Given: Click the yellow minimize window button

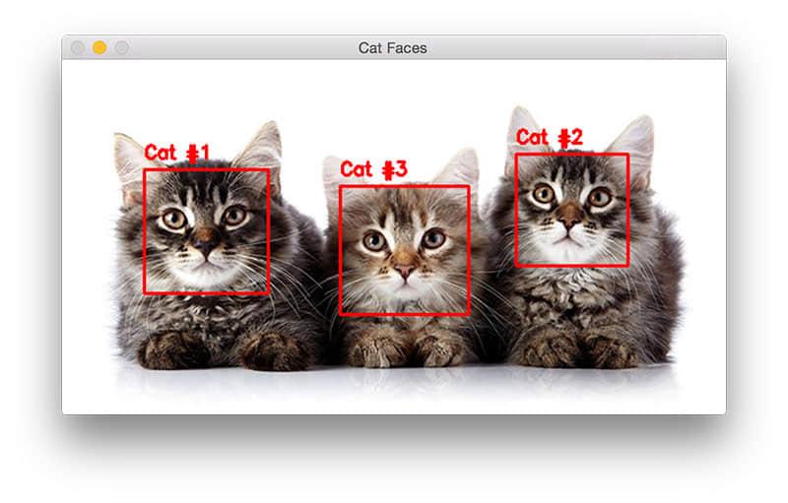Looking at the screenshot, I should click(99, 47).
